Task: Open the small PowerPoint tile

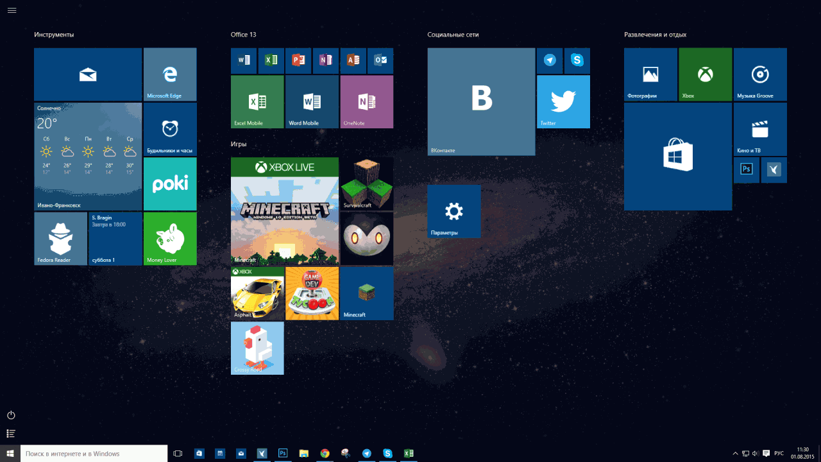Action: (298, 60)
